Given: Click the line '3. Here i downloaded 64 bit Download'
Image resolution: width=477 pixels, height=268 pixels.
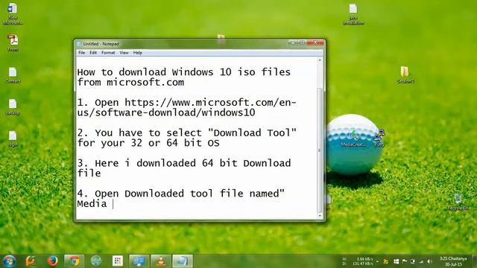Looking at the screenshot, I should click(x=184, y=163).
